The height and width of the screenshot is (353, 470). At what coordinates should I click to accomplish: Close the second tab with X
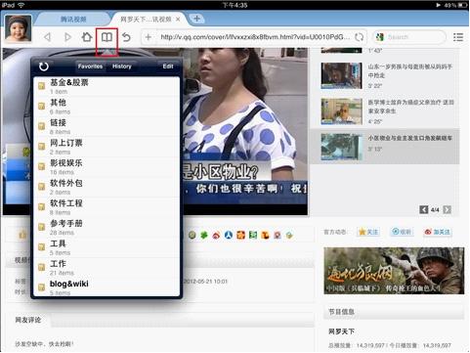(178, 20)
